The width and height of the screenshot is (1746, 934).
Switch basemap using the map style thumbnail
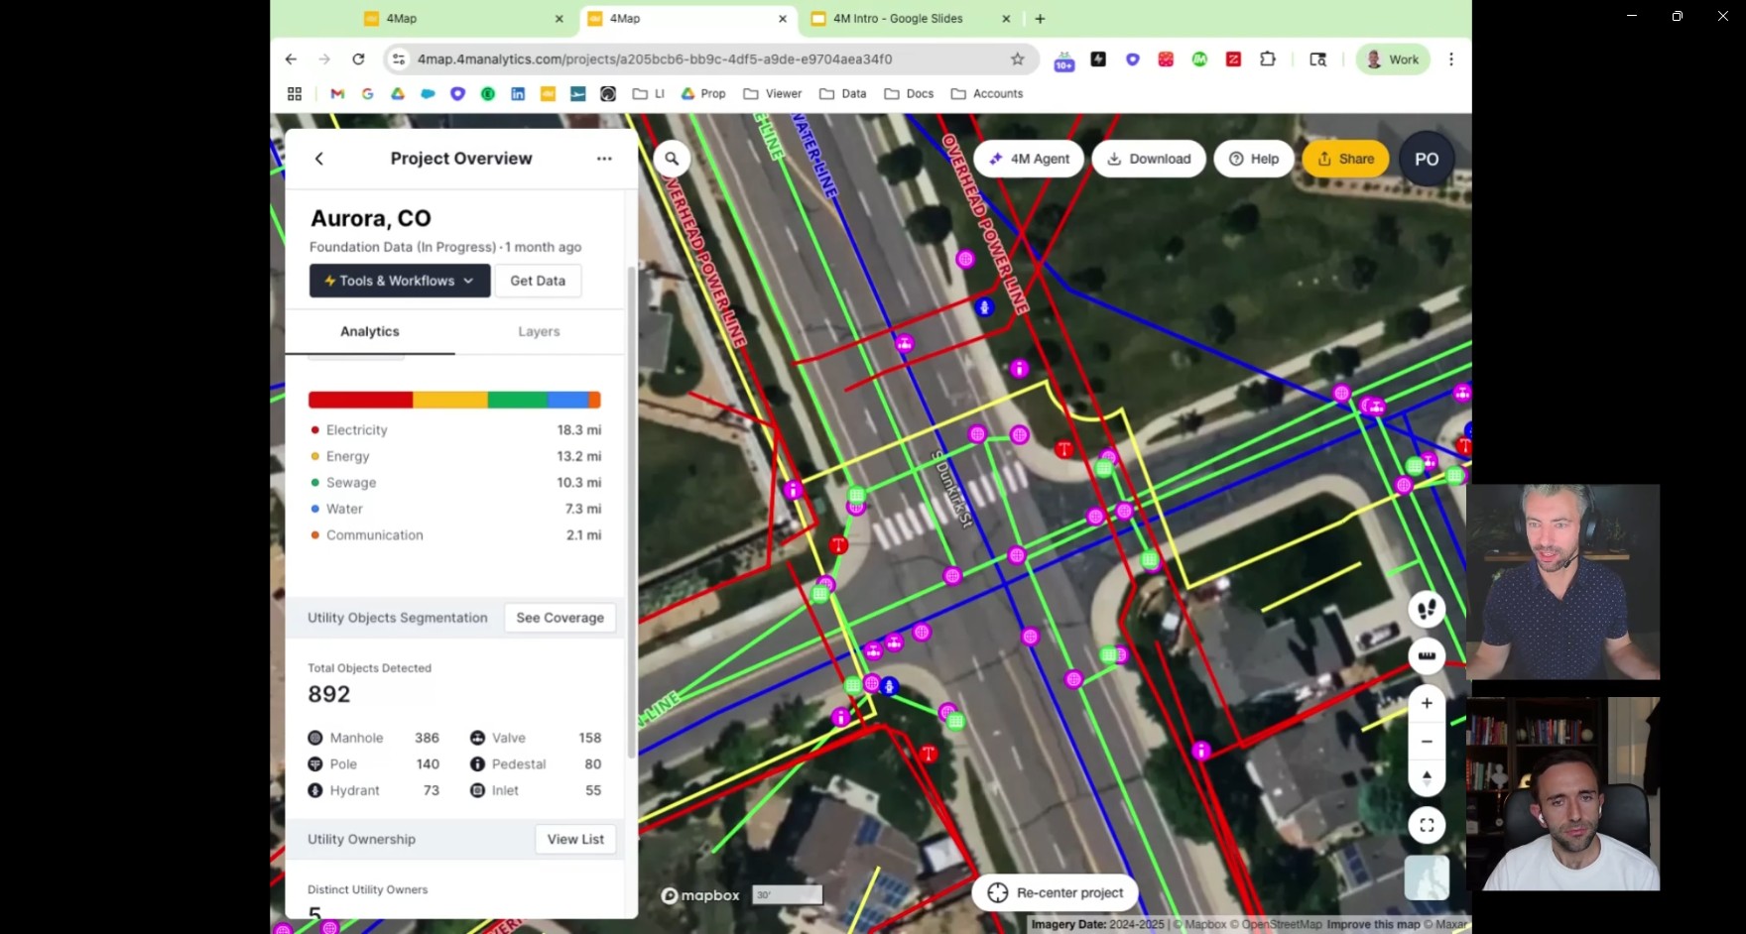click(x=1427, y=878)
